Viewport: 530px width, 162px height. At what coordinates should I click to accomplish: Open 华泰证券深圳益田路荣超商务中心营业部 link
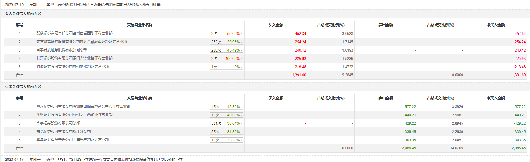(x=83, y=106)
